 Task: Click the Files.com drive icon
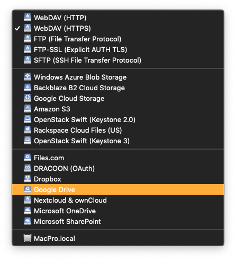tap(28, 158)
